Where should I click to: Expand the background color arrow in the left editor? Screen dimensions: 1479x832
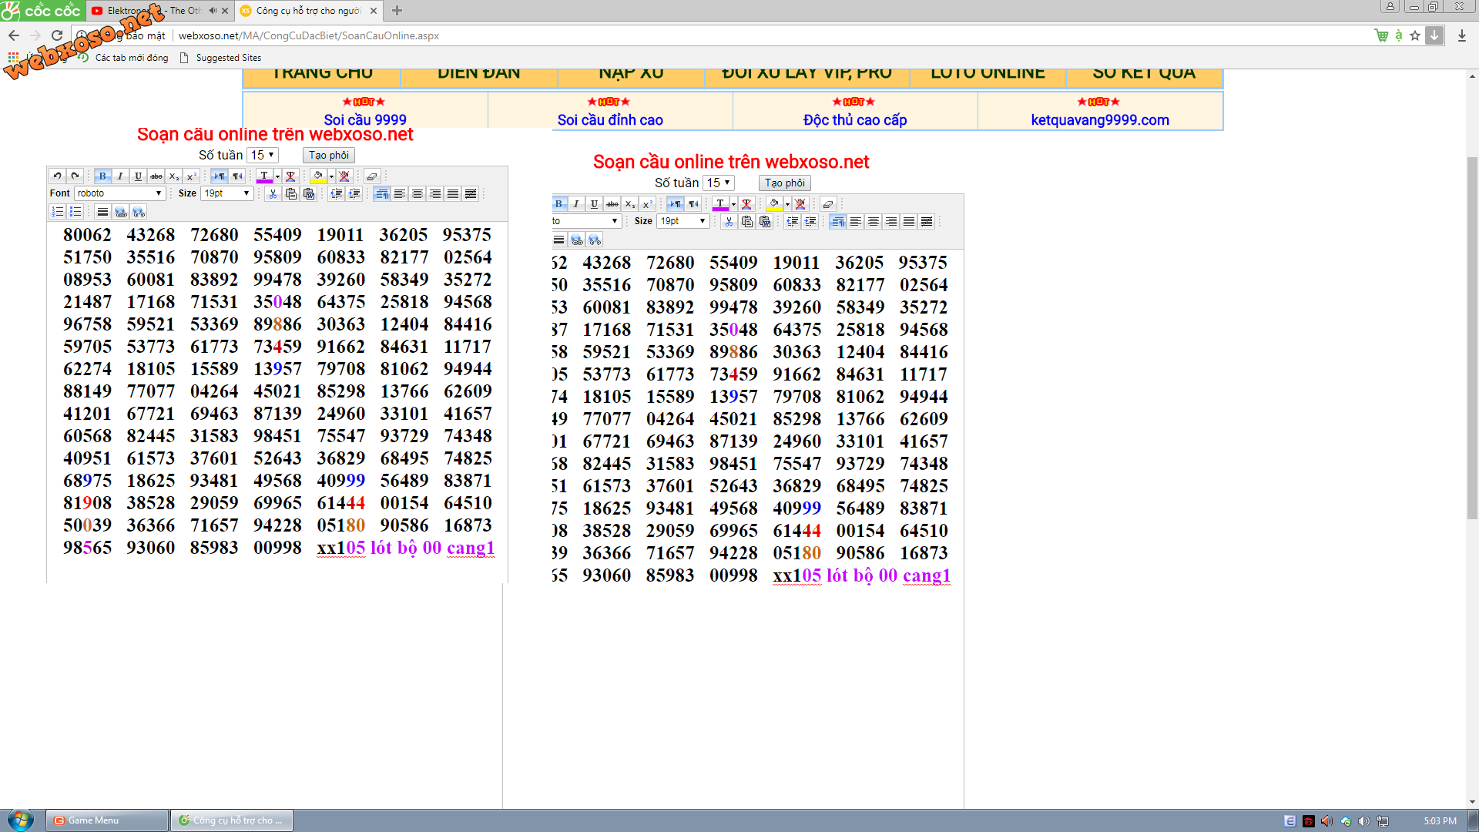click(331, 176)
